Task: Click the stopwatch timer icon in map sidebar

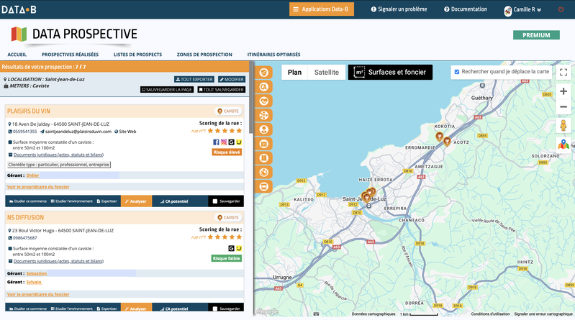Action: [x=263, y=173]
